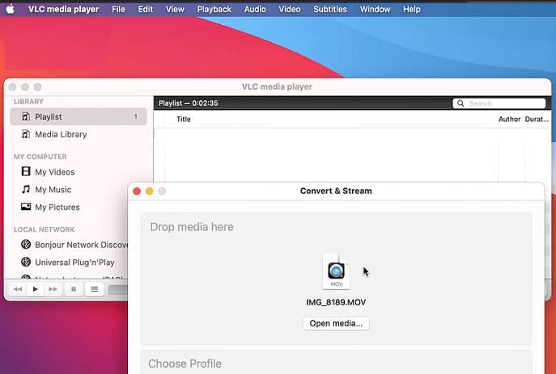Minimize the Convert & Stream window
This screenshot has width=556, height=374.
point(149,191)
